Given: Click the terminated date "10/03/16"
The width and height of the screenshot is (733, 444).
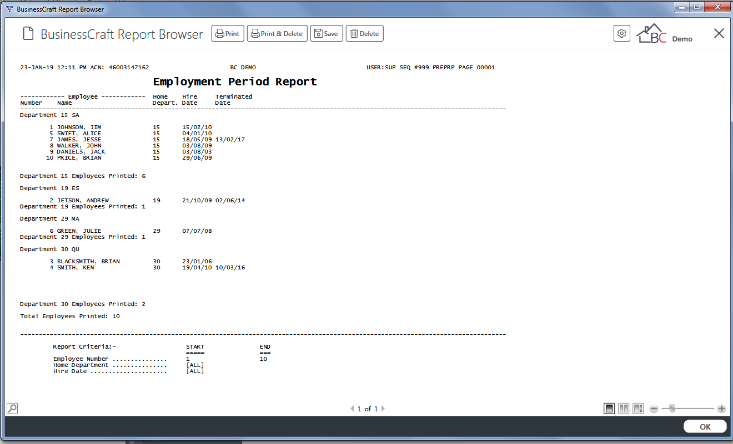Looking at the screenshot, I should (230, 268).
